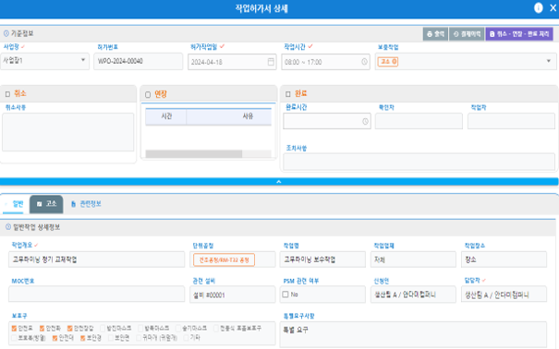Viewport: 559px width, 349px height.
Task: Click the 작업개요 input field
Action: tap(97, 259)
